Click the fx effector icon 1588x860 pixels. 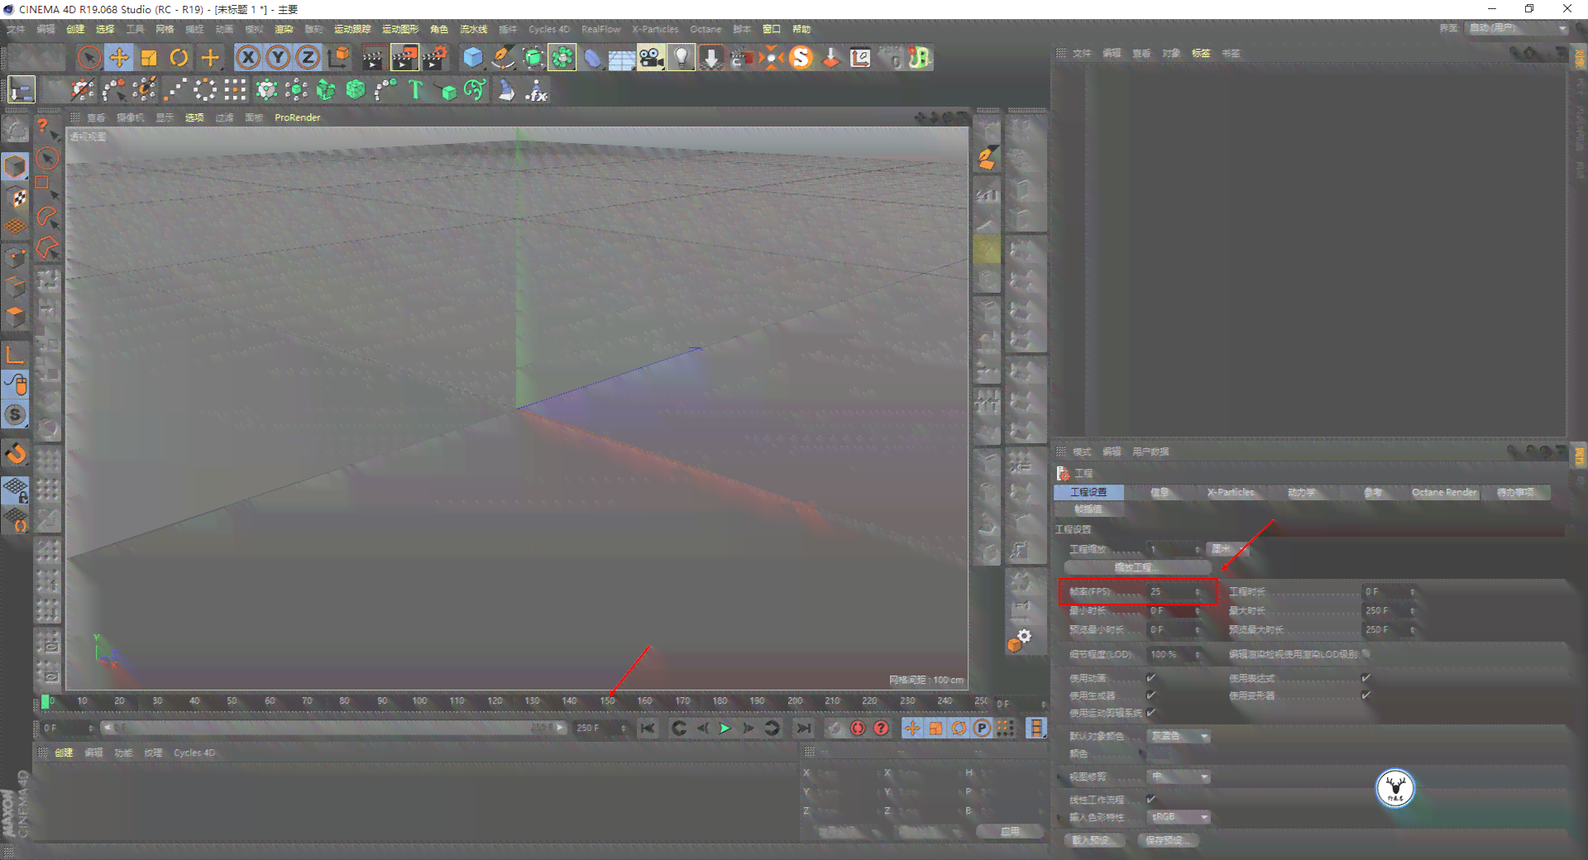[537, 90]
